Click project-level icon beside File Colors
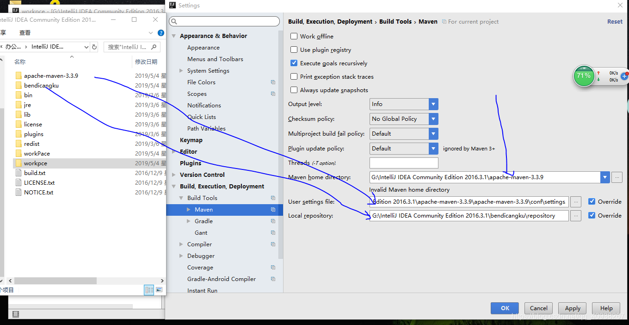This screenshot has width=629, height=325. [x=273, y=82]
